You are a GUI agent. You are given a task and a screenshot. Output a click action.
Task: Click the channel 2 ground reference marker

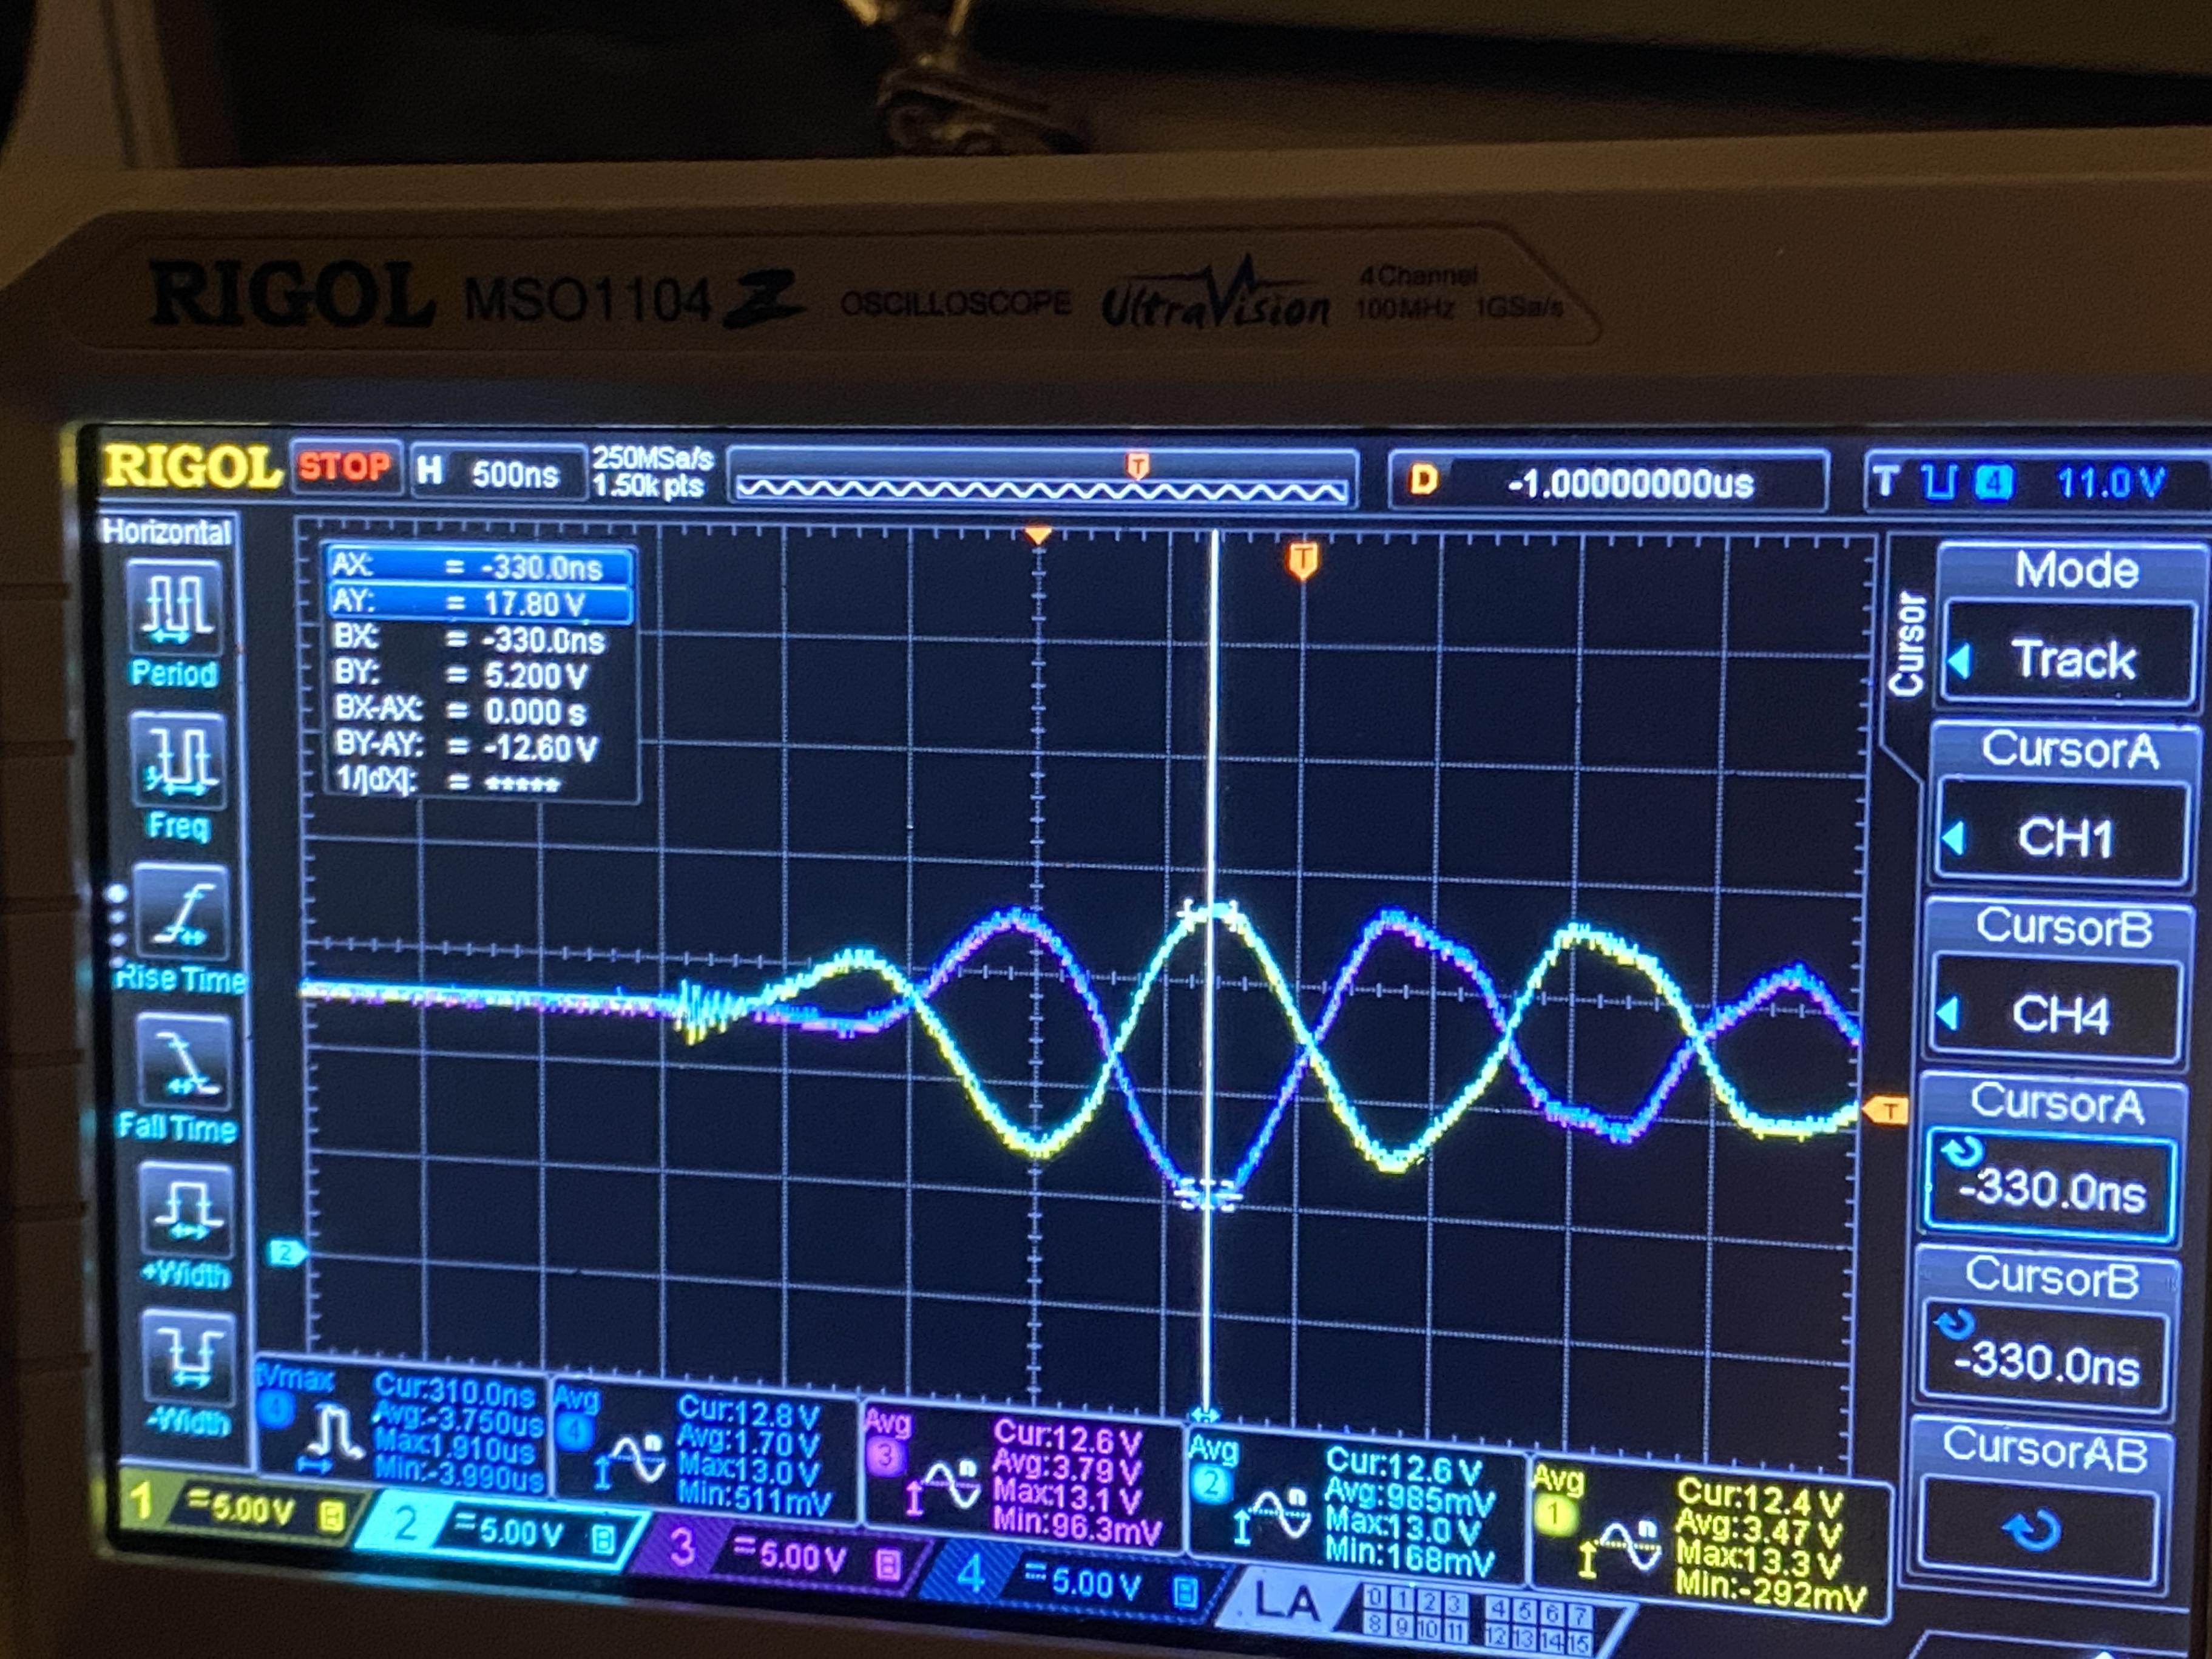tap(287, 1253)
